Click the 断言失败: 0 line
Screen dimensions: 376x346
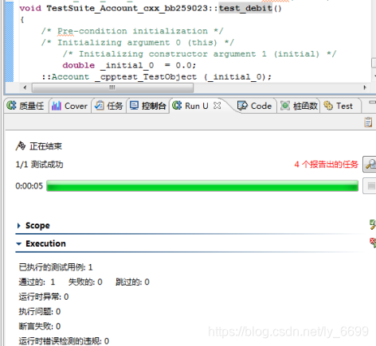click(40, 326)
